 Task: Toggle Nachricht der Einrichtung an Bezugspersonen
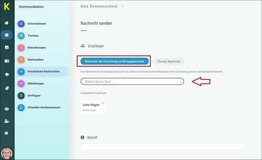[x=115, y=61]
